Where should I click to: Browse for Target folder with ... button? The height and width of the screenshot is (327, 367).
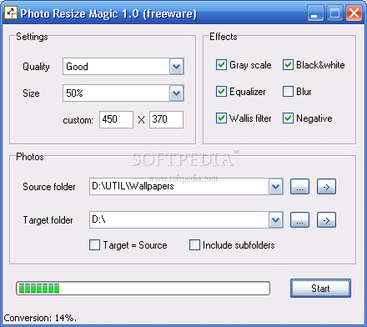pyautogui.click(x=299, y=220)
